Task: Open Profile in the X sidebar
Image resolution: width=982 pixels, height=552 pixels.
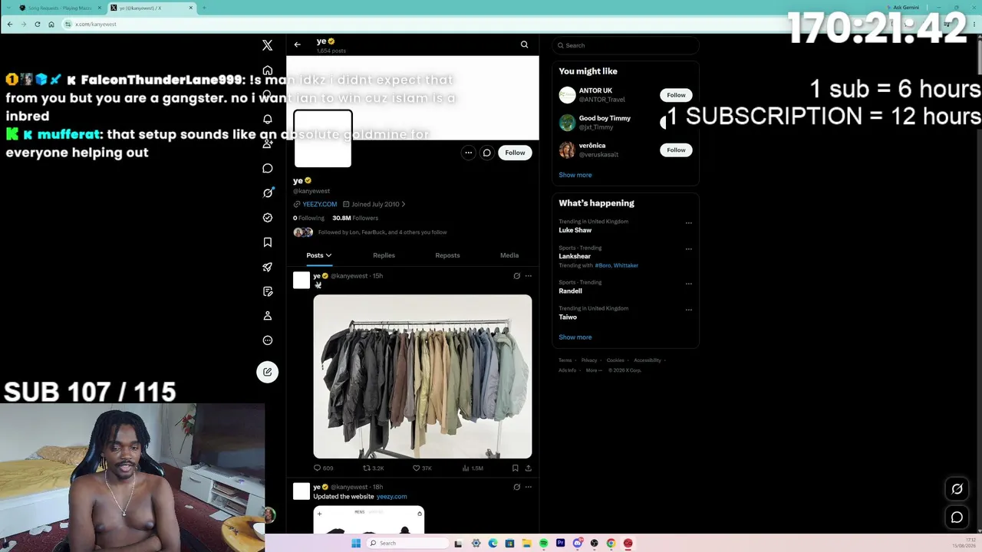Action: [x=267, y=316]
